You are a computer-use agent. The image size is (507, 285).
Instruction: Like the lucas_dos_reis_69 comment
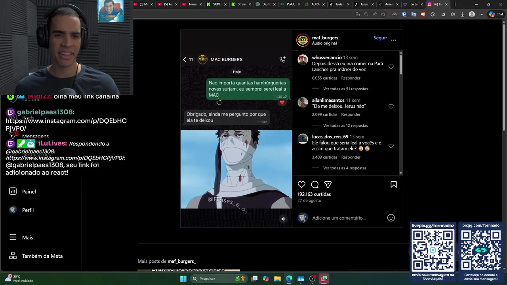pos(391,146)
